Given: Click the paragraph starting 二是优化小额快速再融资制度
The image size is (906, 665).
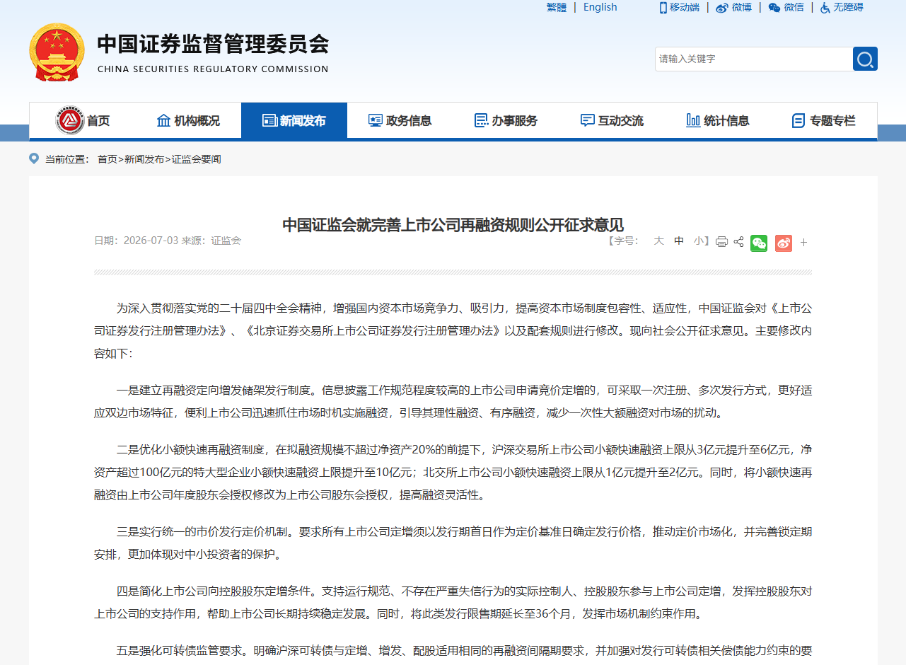Looking at the screenshot, I should [453, 472].
